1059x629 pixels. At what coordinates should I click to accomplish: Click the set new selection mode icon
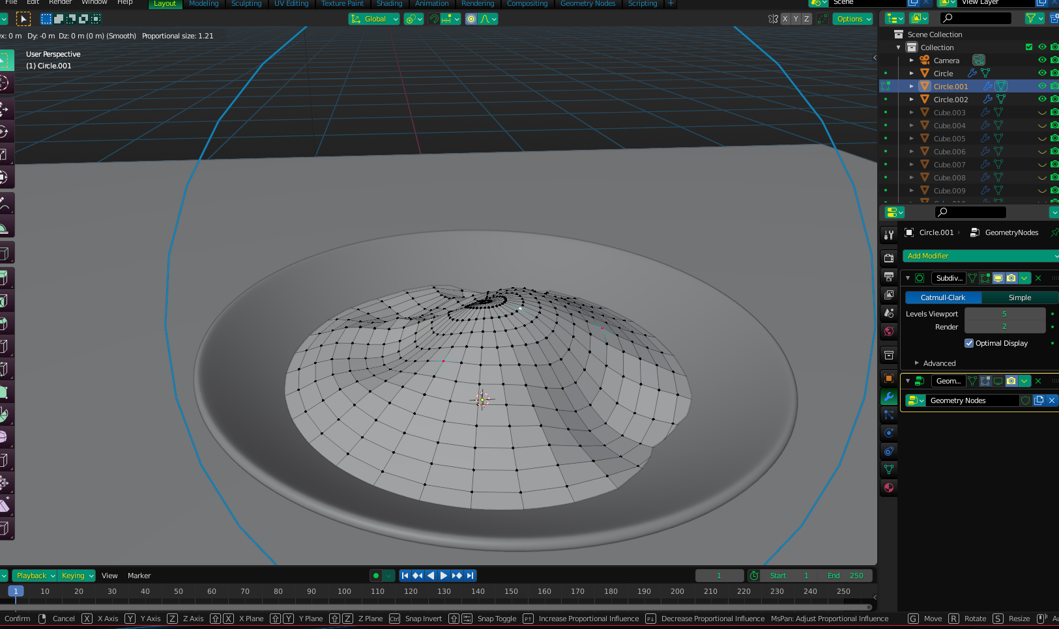(46, 19)
